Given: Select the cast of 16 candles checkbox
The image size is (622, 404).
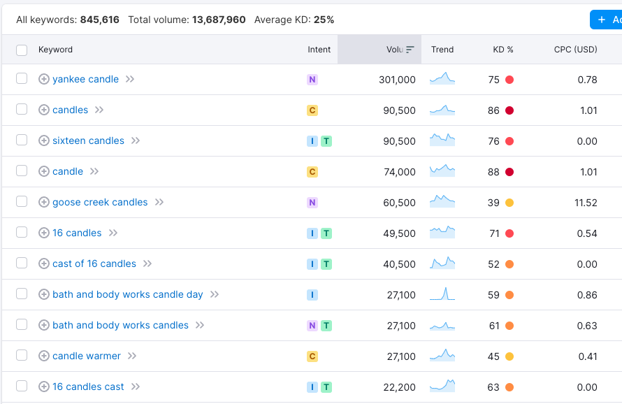Looking at the screenshot, I should 22,263.
